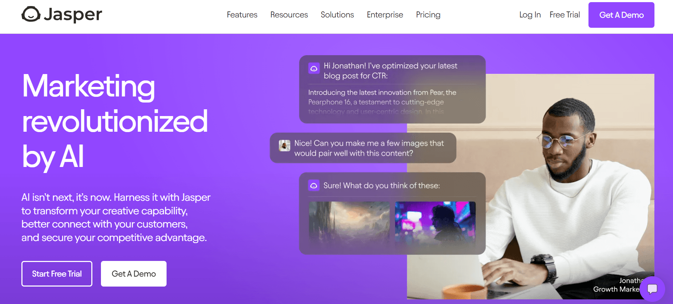Select Free Trial in the header

[x=565, y=15]
